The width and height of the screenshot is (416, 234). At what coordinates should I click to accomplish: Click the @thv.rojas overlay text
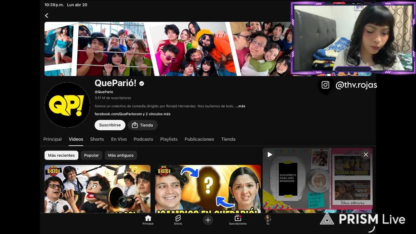point(356,85)
